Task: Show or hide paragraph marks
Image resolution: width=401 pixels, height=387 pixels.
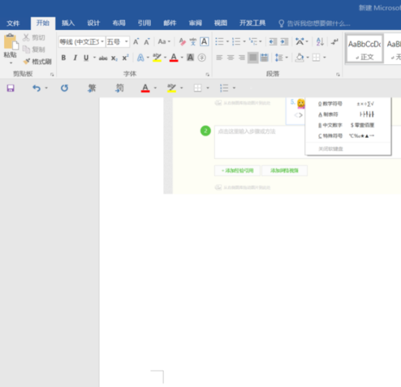Action: [x=335, y=41]
